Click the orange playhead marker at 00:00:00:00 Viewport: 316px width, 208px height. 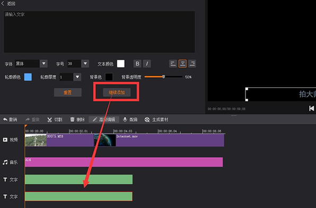tap(26, 126)
